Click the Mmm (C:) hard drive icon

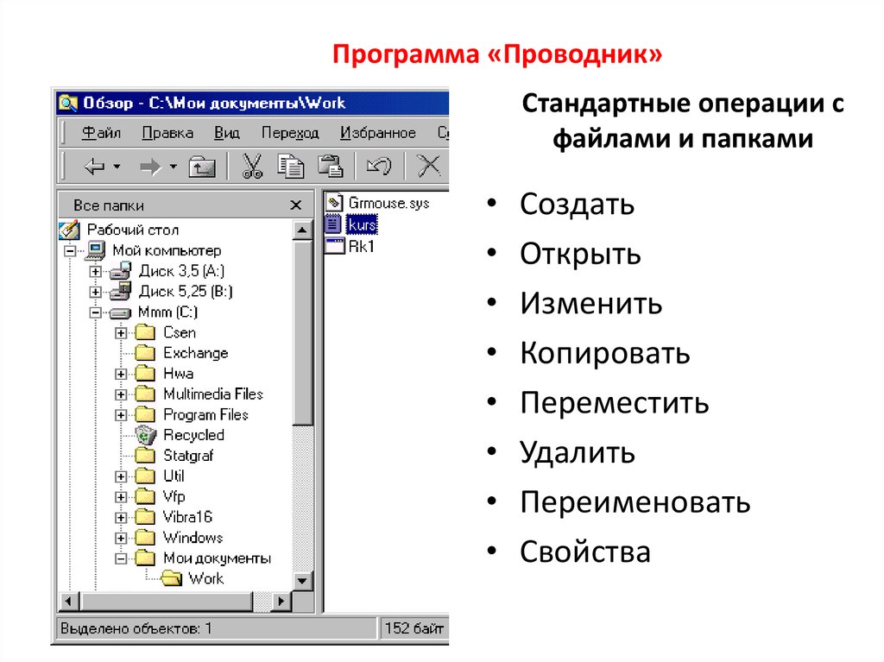(121, 313)
